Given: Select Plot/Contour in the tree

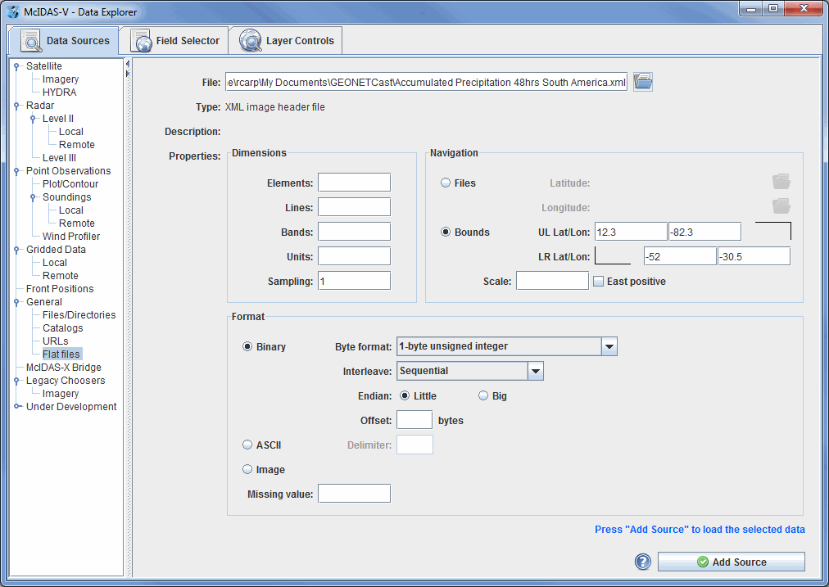Looking at the screenshot, I should [x=70, y=184].
